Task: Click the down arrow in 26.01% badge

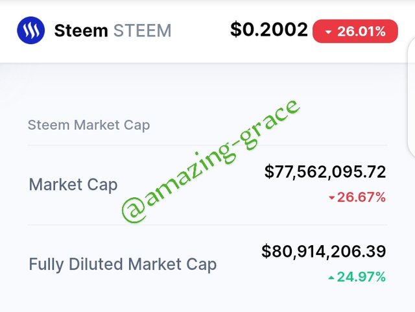Action: [x=328, y=32]
